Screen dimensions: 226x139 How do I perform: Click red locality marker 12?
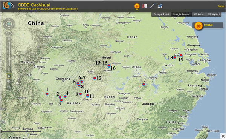(x=95, y=78)
